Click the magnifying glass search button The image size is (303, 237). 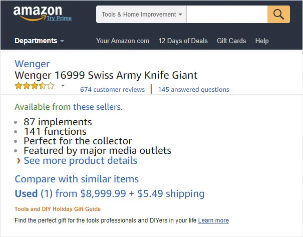pos(278,15)
